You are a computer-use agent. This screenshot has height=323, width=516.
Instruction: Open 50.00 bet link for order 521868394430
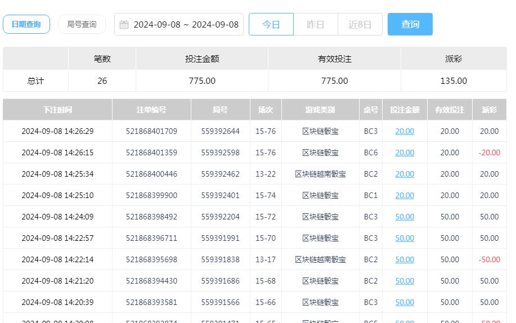click(404, 281)
